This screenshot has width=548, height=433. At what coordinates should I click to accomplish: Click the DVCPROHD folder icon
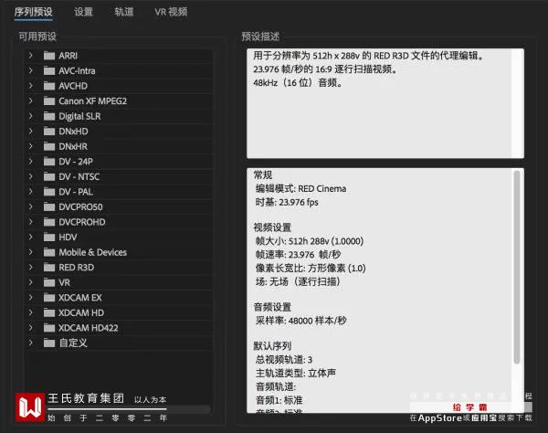pyautogui.click(x=49, y=222)
